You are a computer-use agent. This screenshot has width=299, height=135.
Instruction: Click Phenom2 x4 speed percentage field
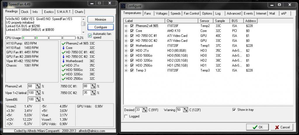pos(32,86)
